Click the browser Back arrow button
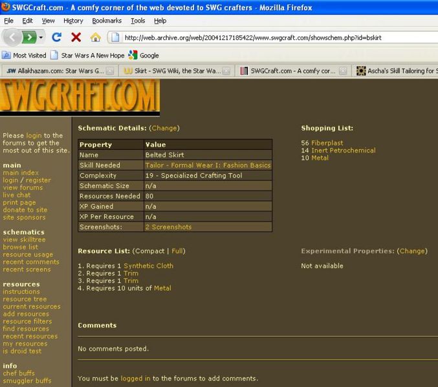438x387 pixels. [x=12, y=37]
